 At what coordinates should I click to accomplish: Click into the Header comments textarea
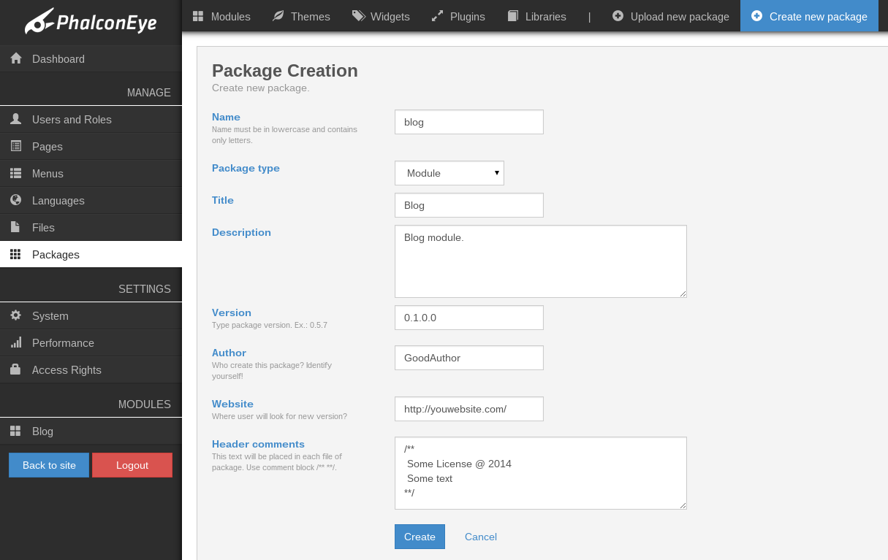(x=541, y=473)
